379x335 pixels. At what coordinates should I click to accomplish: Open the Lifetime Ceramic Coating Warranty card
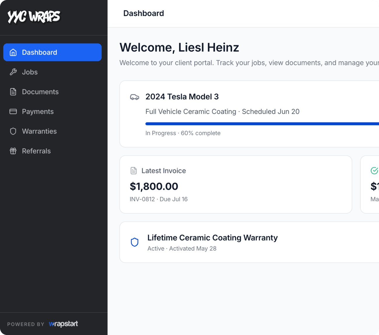[249, 242]
